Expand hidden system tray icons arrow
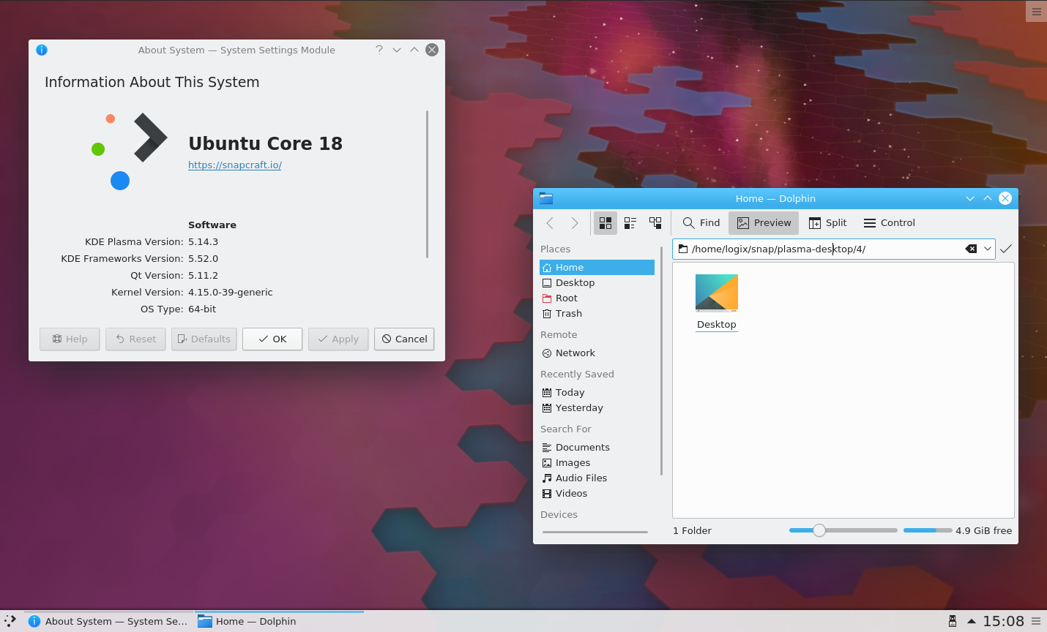This screenshot has height=632, width=1047. 972,621
